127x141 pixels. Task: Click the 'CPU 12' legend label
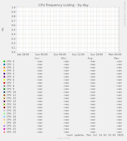click(x=11, y=98)
